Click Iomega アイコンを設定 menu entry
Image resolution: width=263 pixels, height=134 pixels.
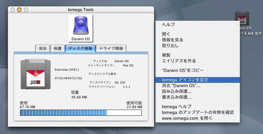198,80
